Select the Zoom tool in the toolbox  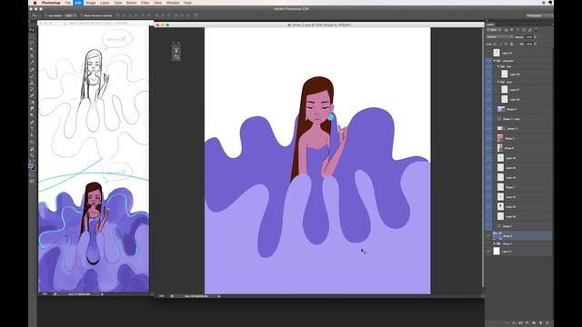(x=32, y=155)
